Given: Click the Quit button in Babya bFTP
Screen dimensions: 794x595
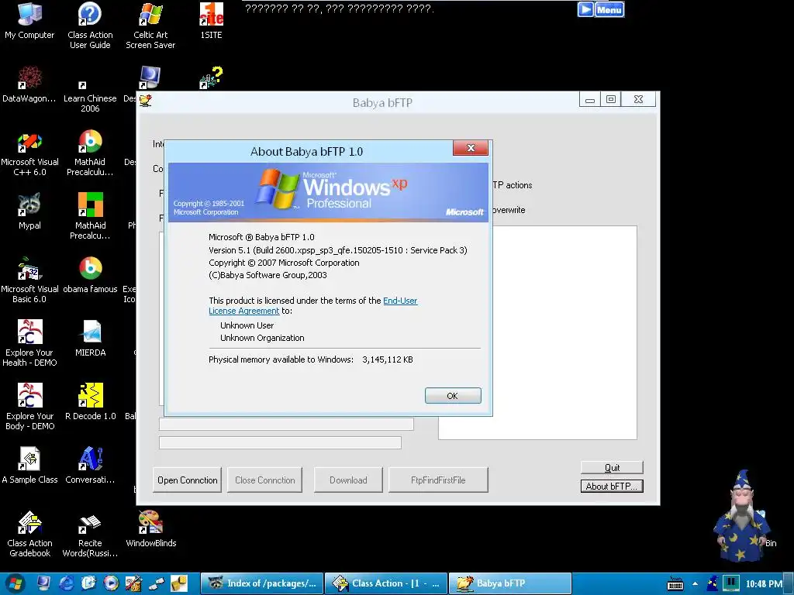Looking at the screenshot, I should click(612, 467).
